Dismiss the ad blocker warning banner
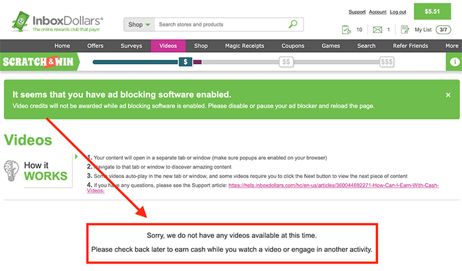Screen dimensions: 462x271 448,95
